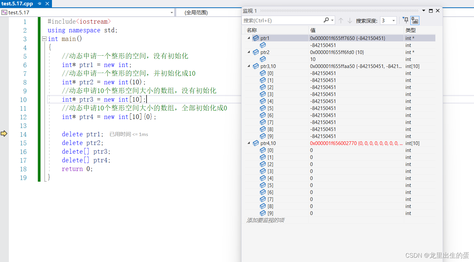The image size is (474, 262).
Task: Click 'using namespace std;' on line 2
Action: 83,30
